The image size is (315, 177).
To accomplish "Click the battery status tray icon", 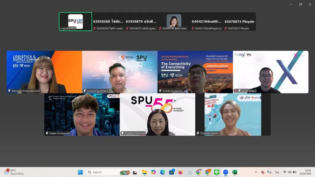I will [295, 172].
